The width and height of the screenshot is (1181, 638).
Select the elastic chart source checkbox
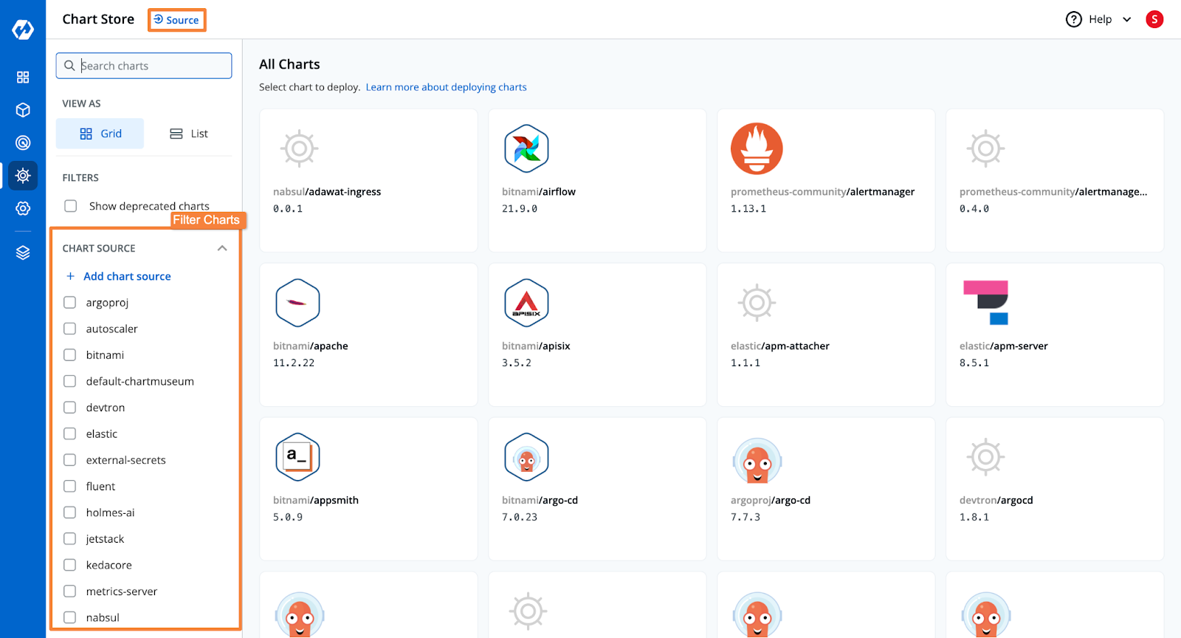[70, 433]
